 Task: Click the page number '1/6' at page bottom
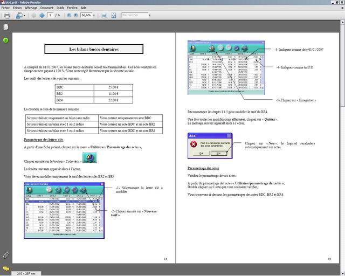tap(165, 259)
